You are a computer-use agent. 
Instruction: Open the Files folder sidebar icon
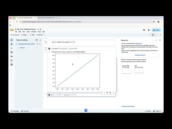coord(12,60)
